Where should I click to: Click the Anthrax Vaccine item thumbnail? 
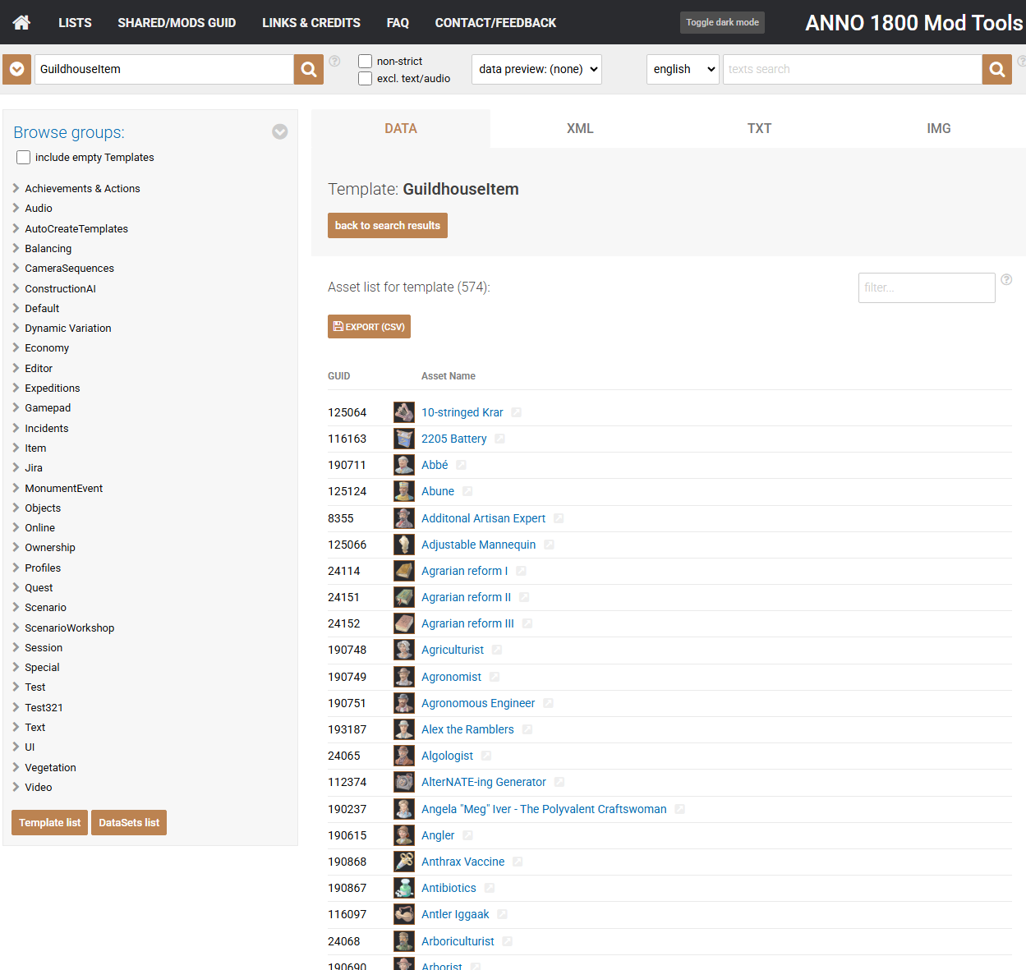click(403, 862)
